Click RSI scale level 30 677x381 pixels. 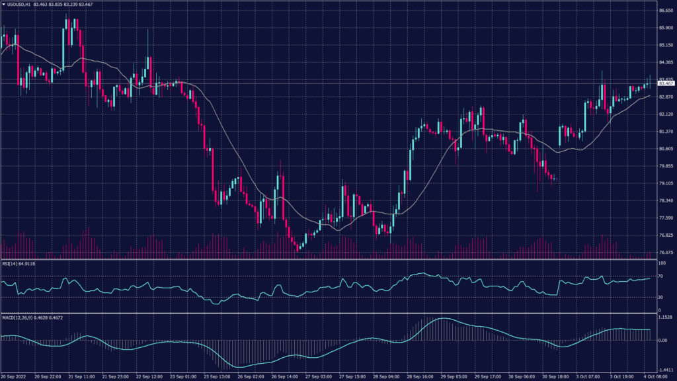pos(660,298)
